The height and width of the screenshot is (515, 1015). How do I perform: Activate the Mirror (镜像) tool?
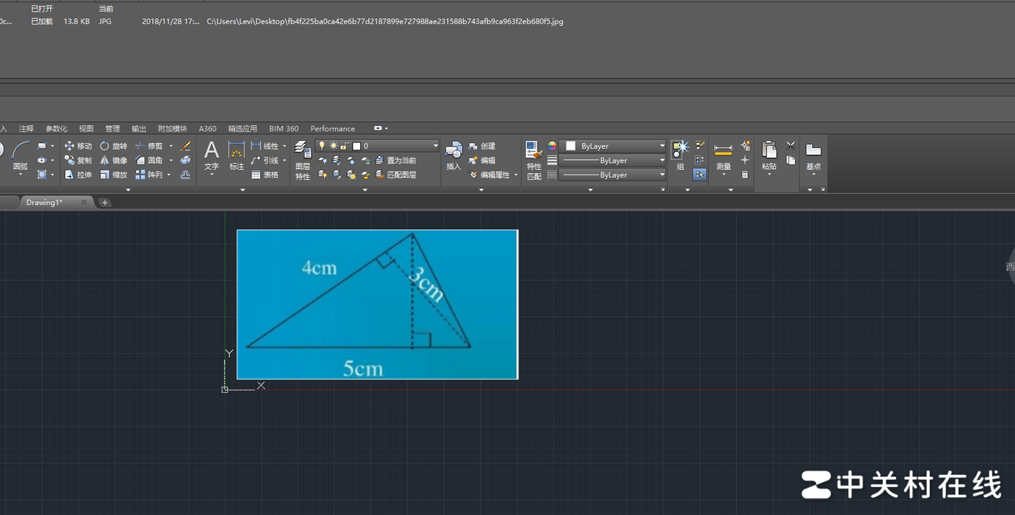113,160
